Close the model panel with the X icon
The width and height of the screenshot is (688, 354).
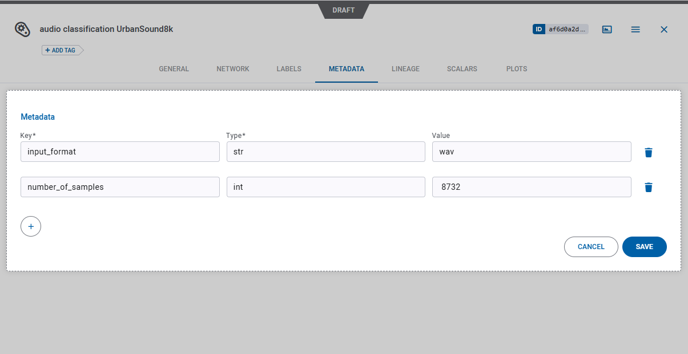pos(664,29)
